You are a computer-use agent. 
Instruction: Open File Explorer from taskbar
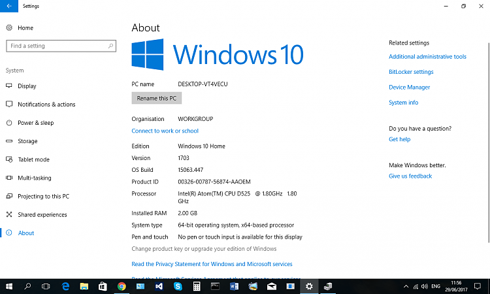pyautogui.click(x=84, y=286)
